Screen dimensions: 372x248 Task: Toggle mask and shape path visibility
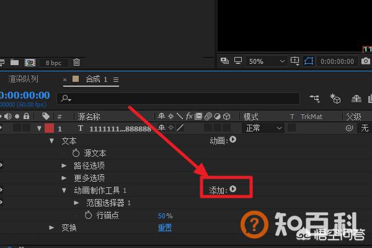[x=309, y=61]
